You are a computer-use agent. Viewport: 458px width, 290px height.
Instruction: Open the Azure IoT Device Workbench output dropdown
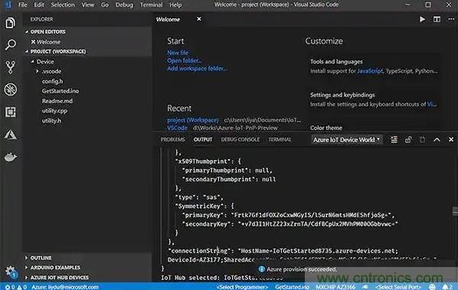click(x=346, y=140)
